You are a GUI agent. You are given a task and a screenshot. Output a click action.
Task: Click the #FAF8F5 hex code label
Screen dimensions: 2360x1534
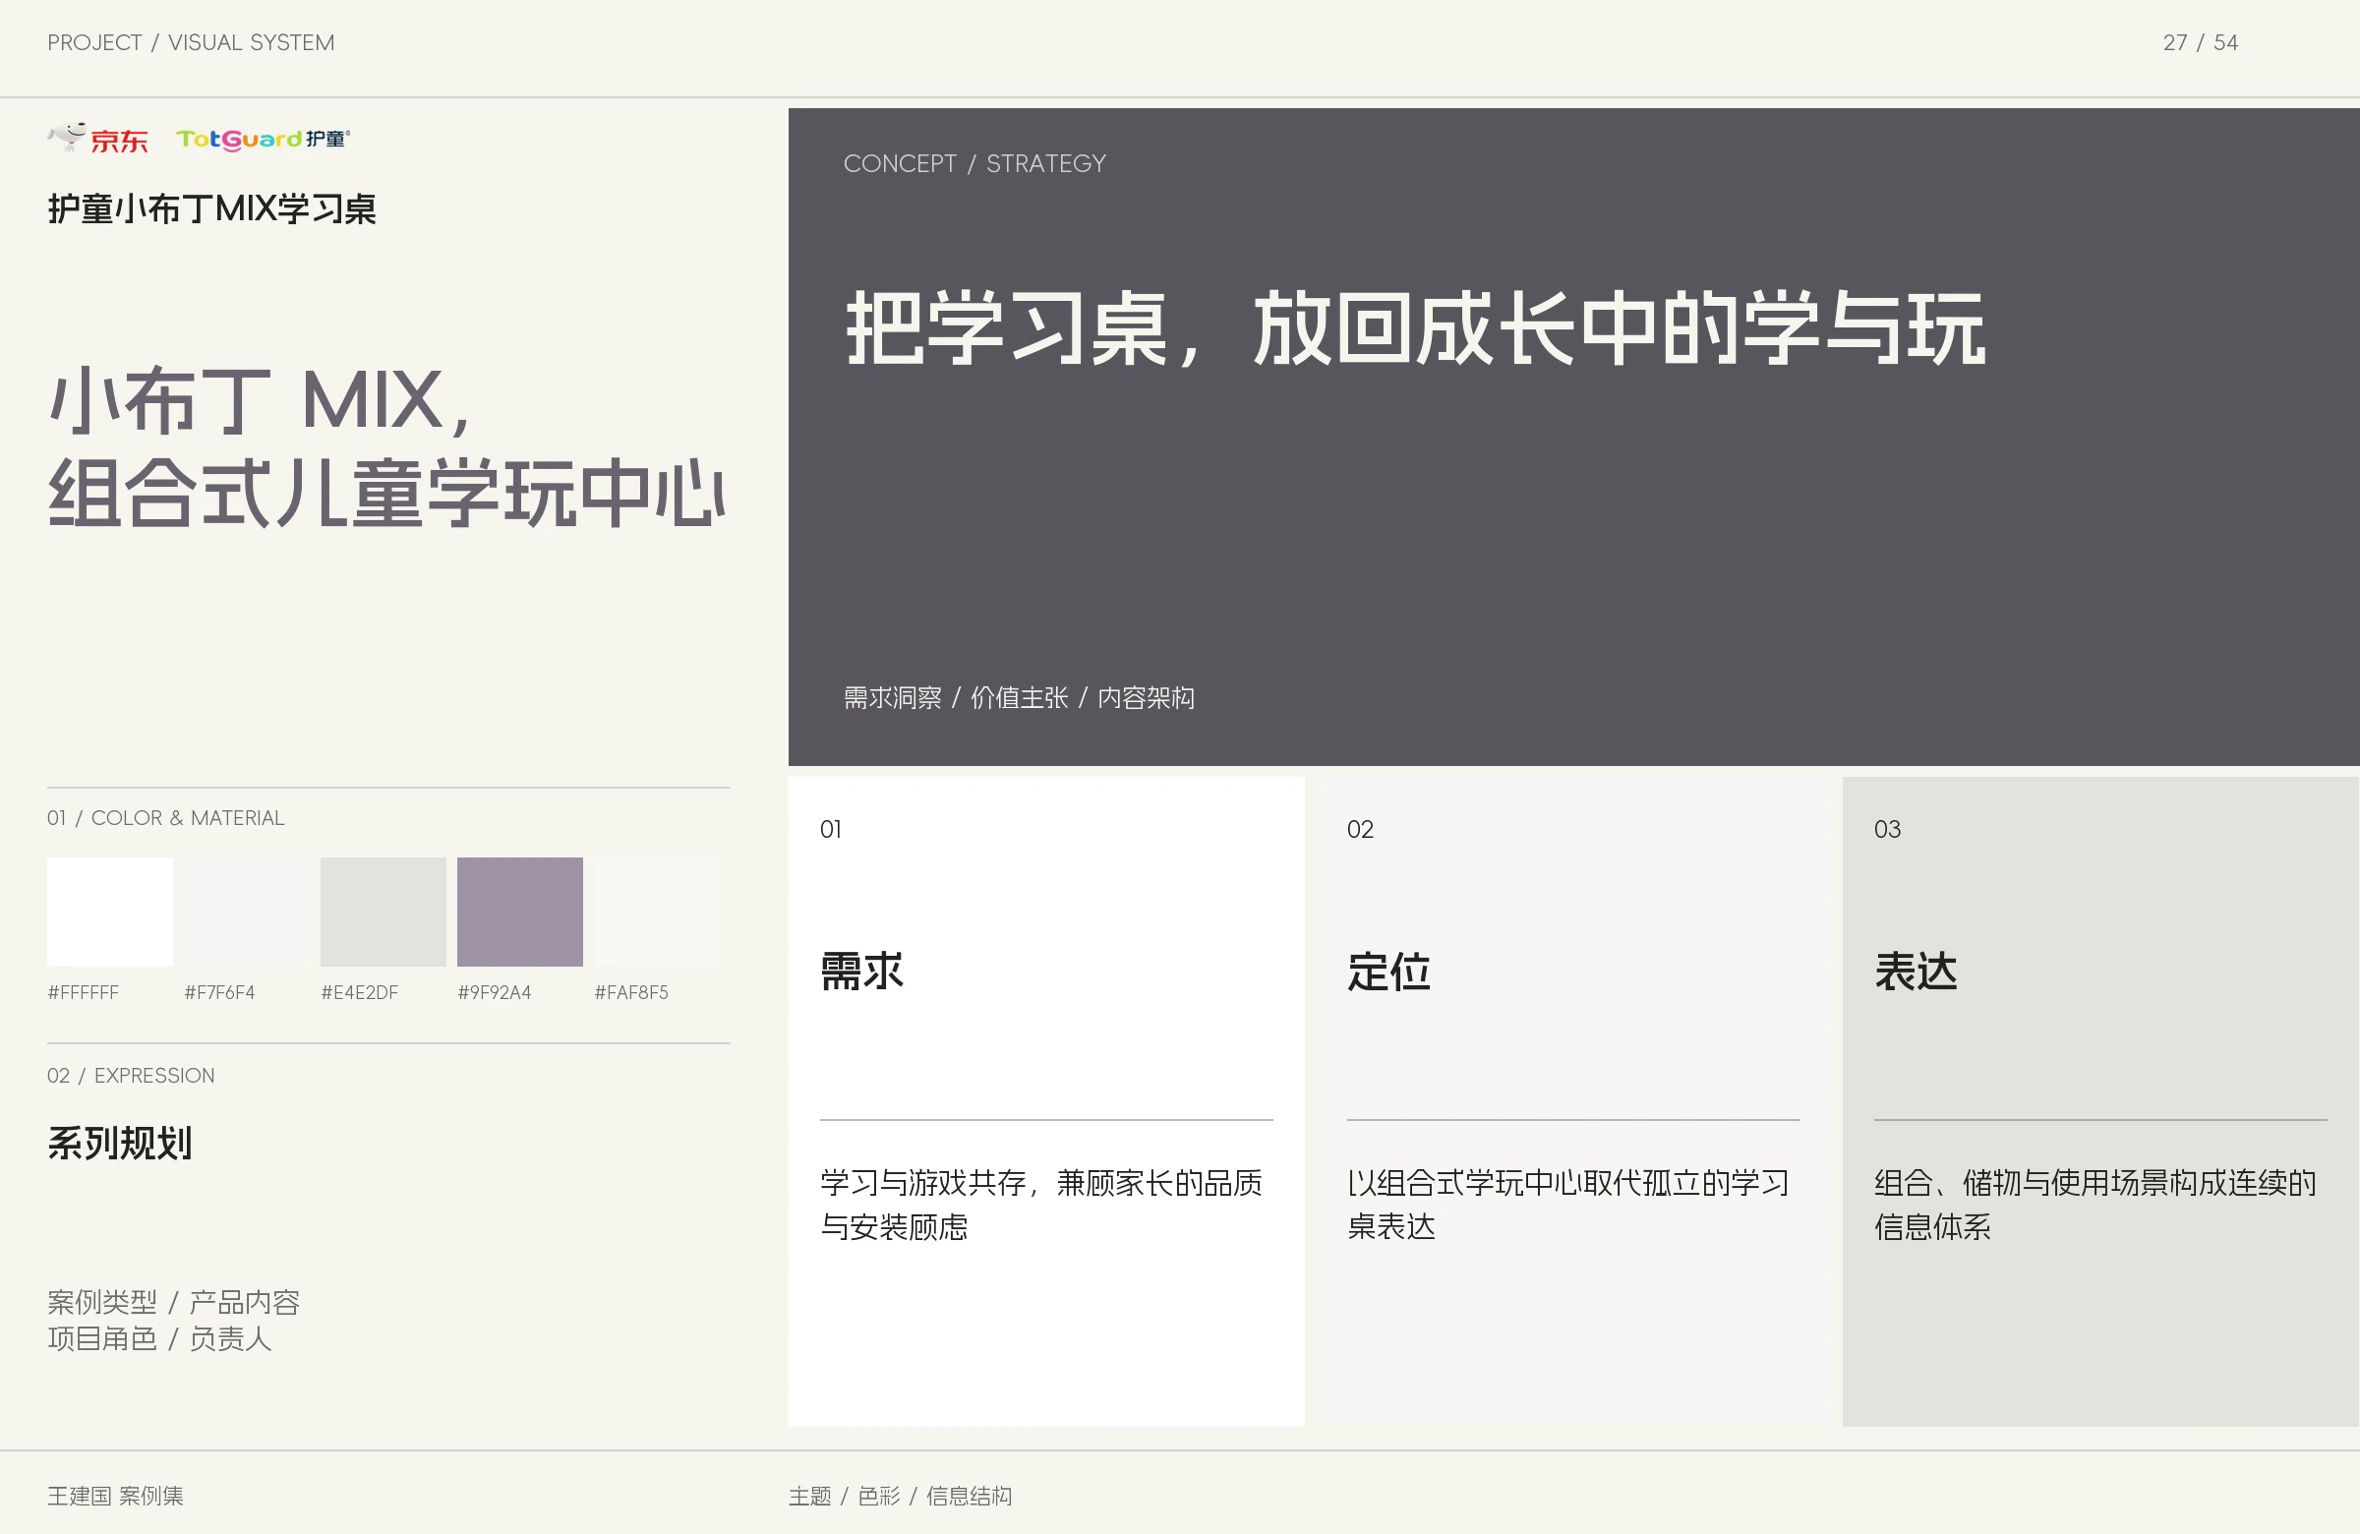(x=630, y=992)
